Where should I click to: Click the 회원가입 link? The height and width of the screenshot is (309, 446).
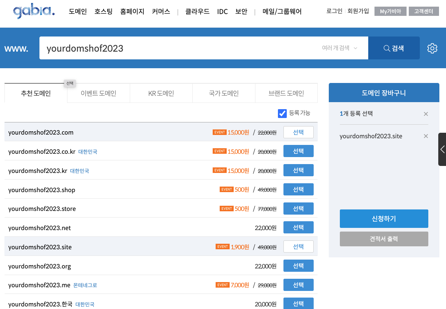(358, 11)
